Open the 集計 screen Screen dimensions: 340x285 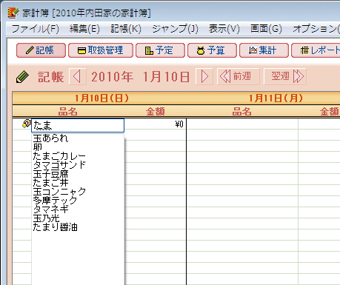[x=264, y=50]
